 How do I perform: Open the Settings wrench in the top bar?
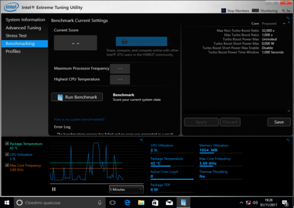283,11
